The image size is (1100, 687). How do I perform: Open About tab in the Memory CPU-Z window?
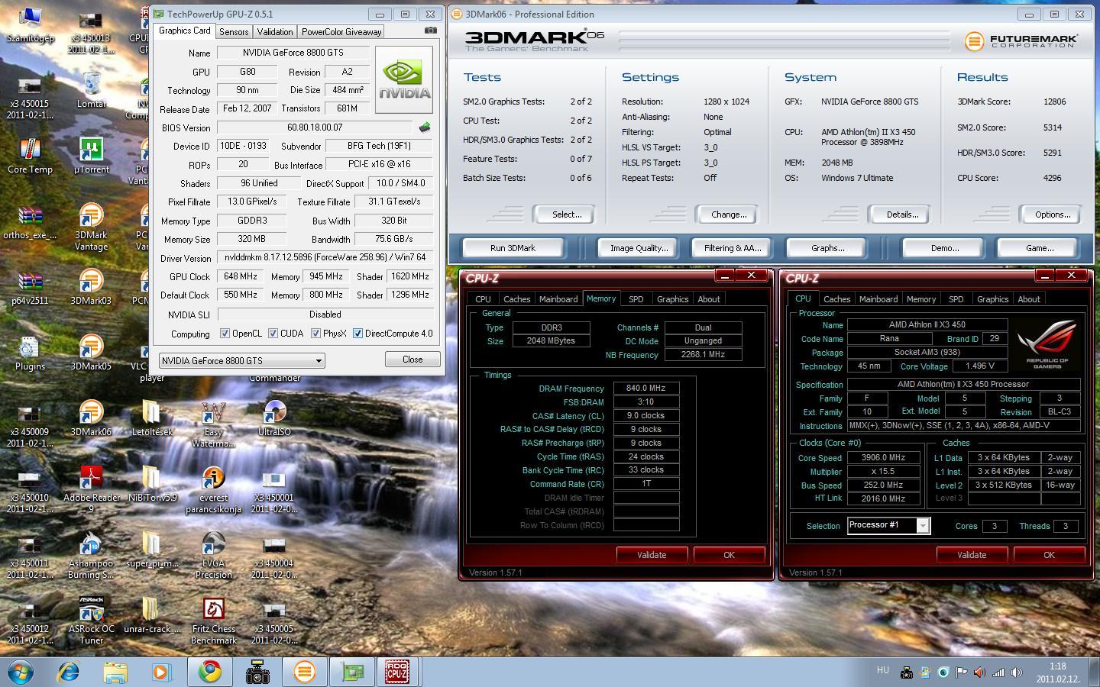coord(708,299)
